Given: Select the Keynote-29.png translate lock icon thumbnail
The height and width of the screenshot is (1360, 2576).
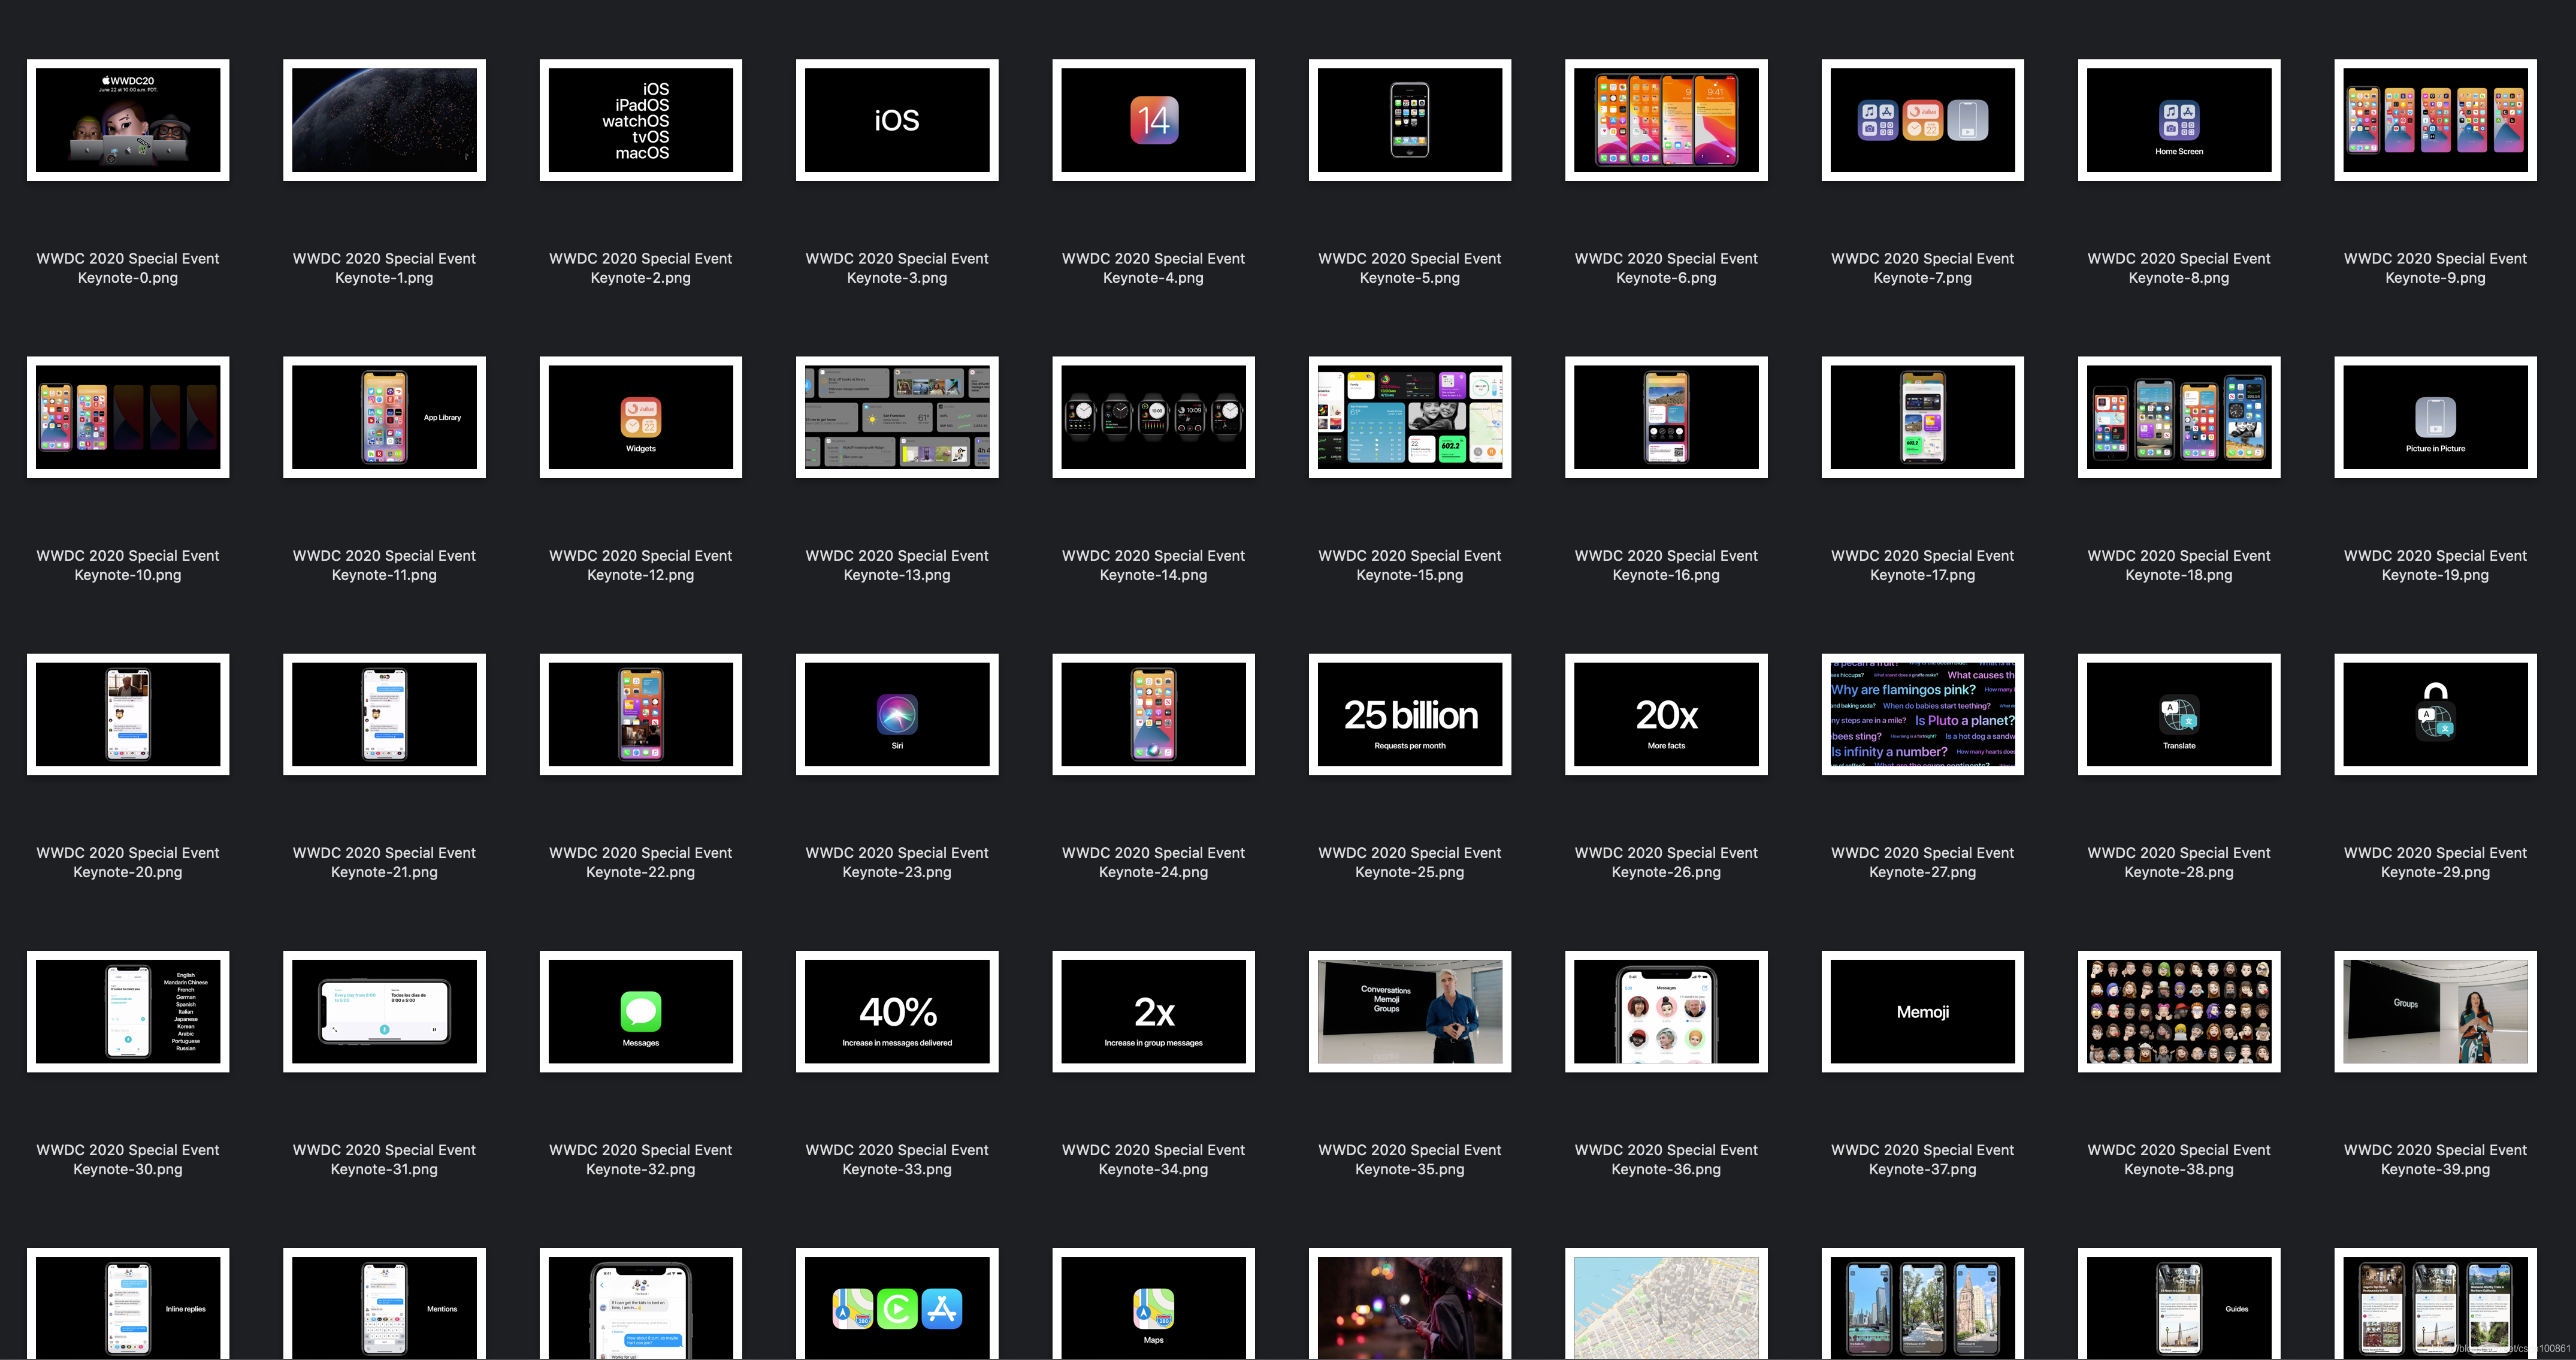Looking at the screenshot, I should (2435, 714).
